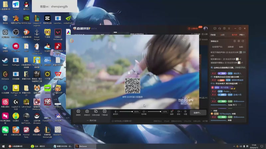Image resolution: width=266 pixels, height=149 pixels.
Task: Open the record options dropdown arrow
Action: tap(181, 112)
